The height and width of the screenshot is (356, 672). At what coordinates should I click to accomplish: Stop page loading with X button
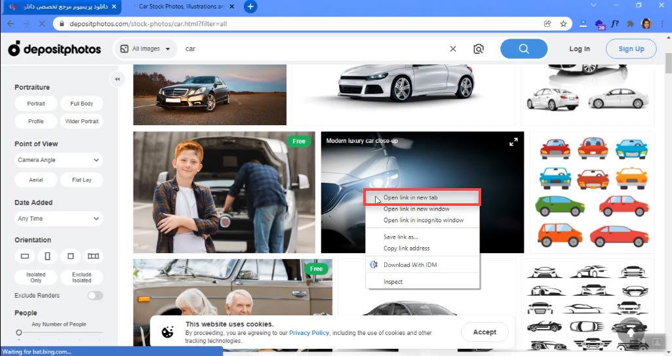pyautogui.click(x=41, y=24)
